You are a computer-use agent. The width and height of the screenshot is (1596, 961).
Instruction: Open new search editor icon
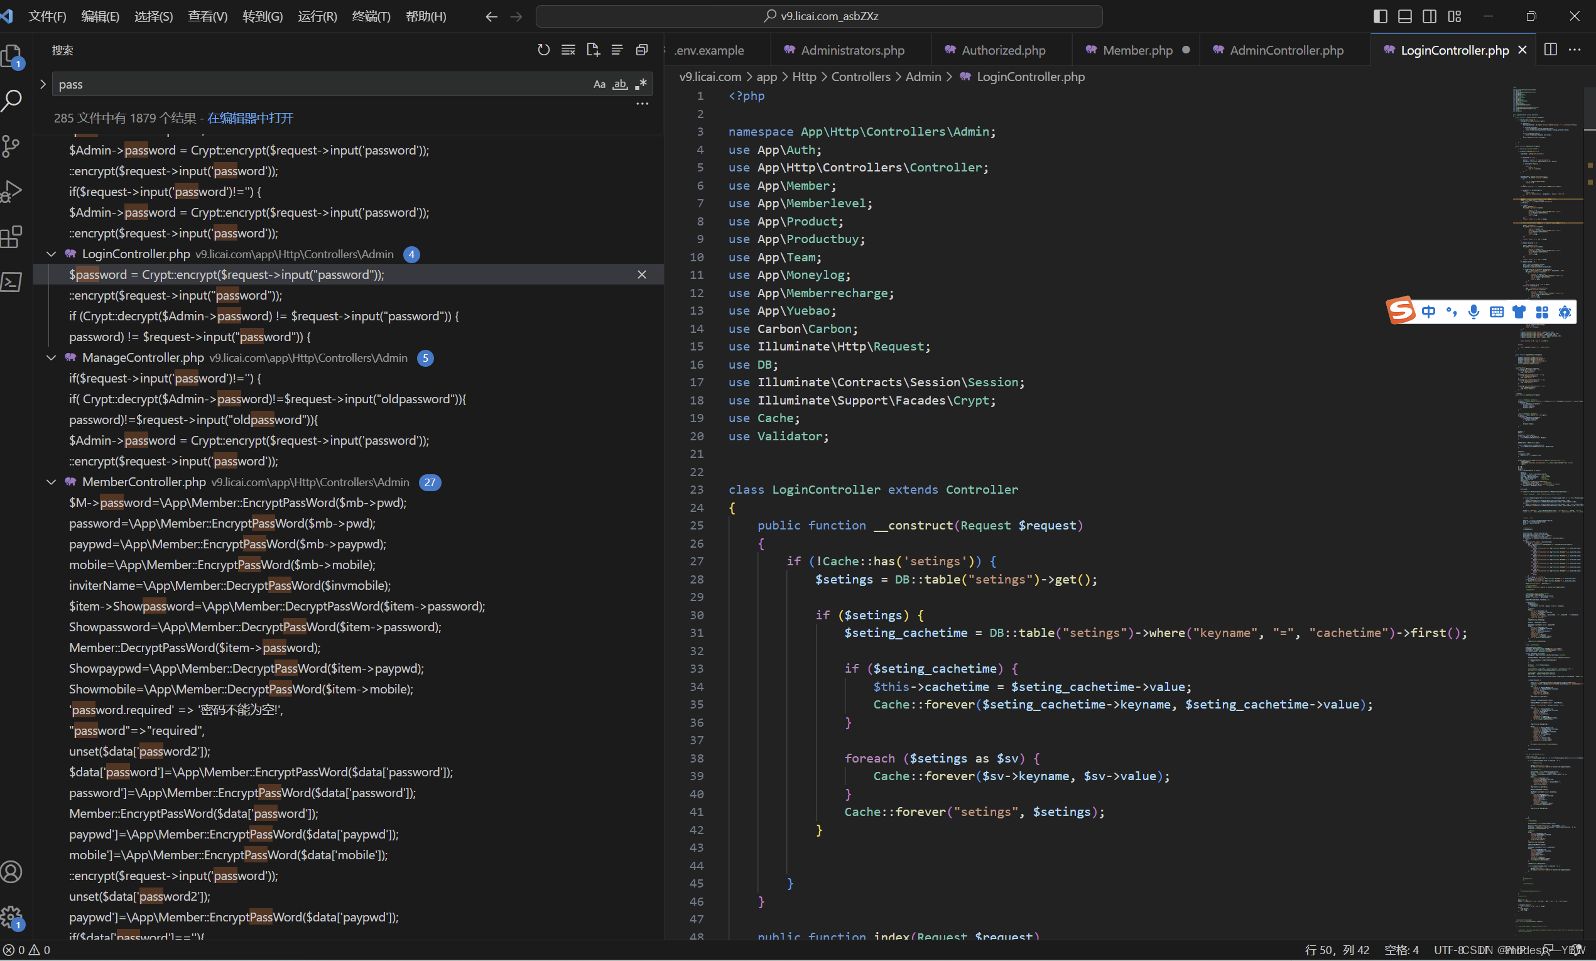pyautogui.click(x=592, y=50)
